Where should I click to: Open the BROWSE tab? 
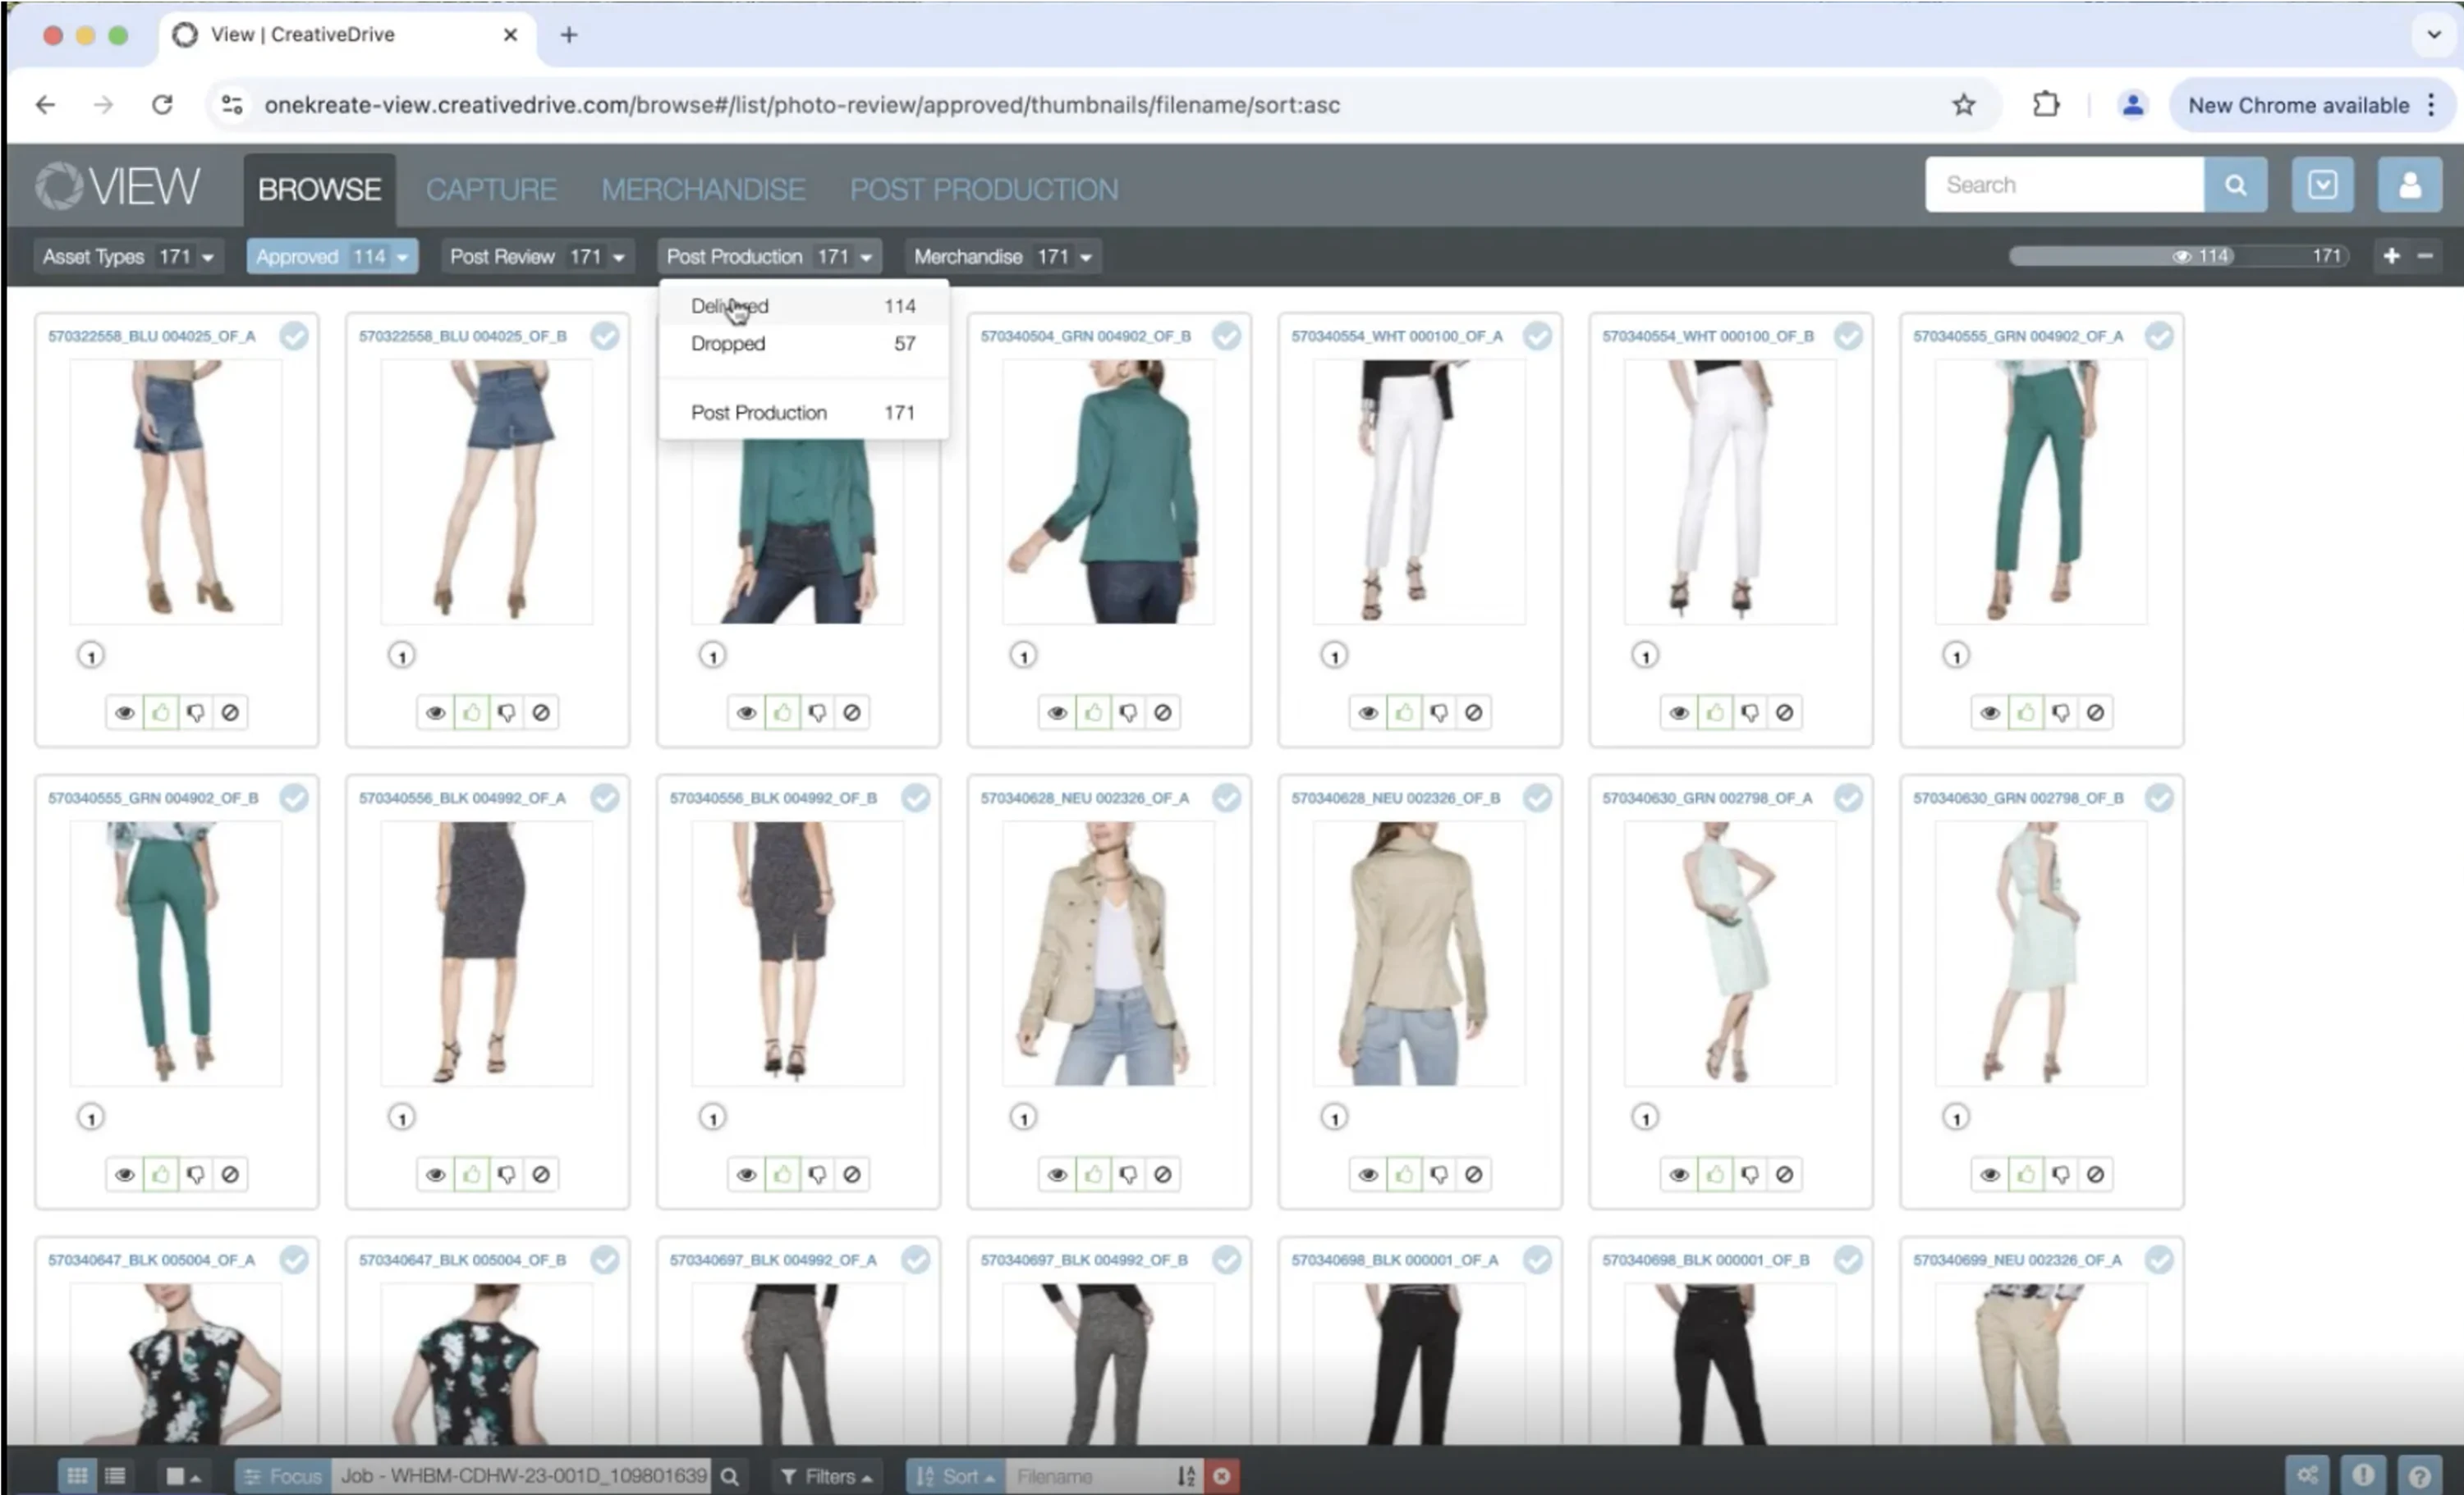click(320, 189)
